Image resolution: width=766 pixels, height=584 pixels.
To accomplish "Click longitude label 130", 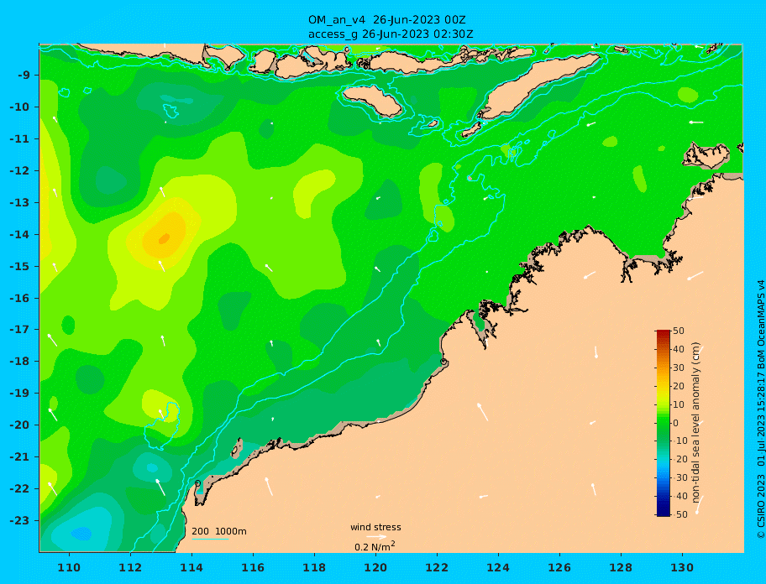I will (x=682, y=567).
